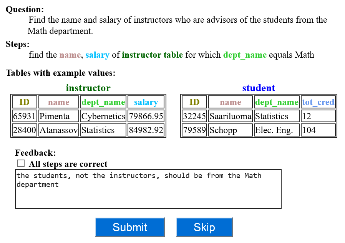Click the student ID cell 79589
345x243 pixels.
pyautogui.click(x=194, y=130)
